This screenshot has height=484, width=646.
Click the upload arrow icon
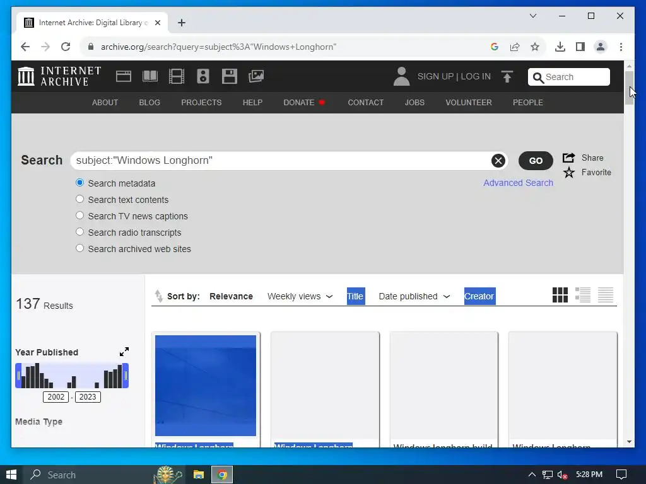(507, 76)
